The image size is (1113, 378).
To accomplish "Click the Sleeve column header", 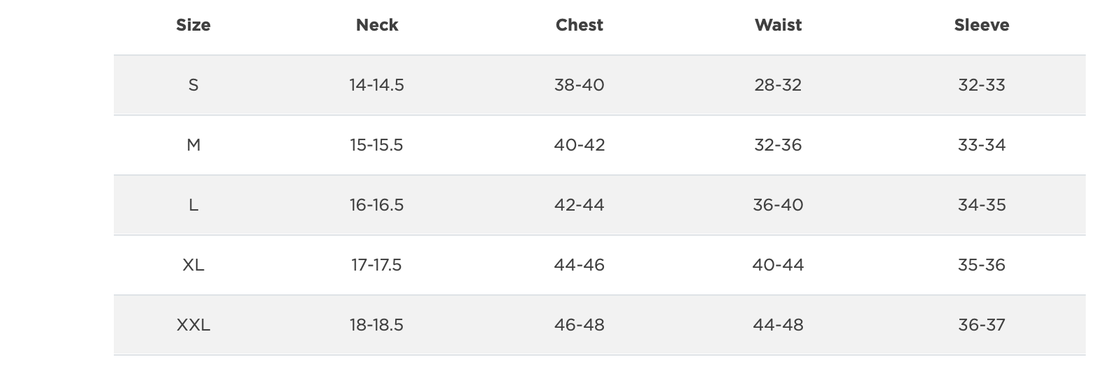I will 982,25.
